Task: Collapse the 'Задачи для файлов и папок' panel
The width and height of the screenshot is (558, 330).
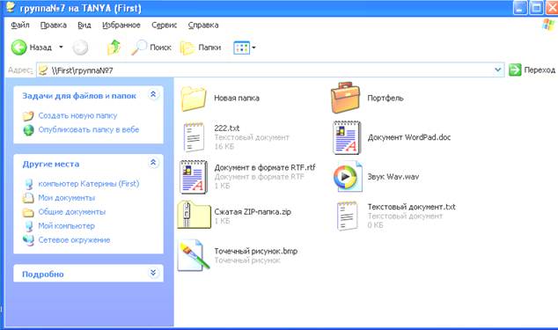Action: pyautogui.click(x=153, y=94)
